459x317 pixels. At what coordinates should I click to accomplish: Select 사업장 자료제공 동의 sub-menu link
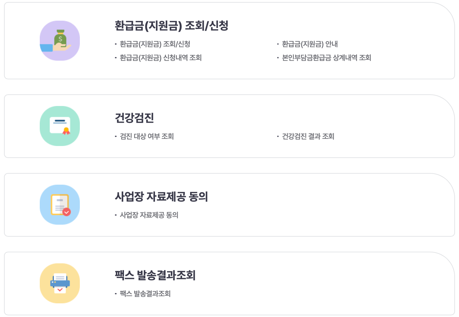click(148, 215)
